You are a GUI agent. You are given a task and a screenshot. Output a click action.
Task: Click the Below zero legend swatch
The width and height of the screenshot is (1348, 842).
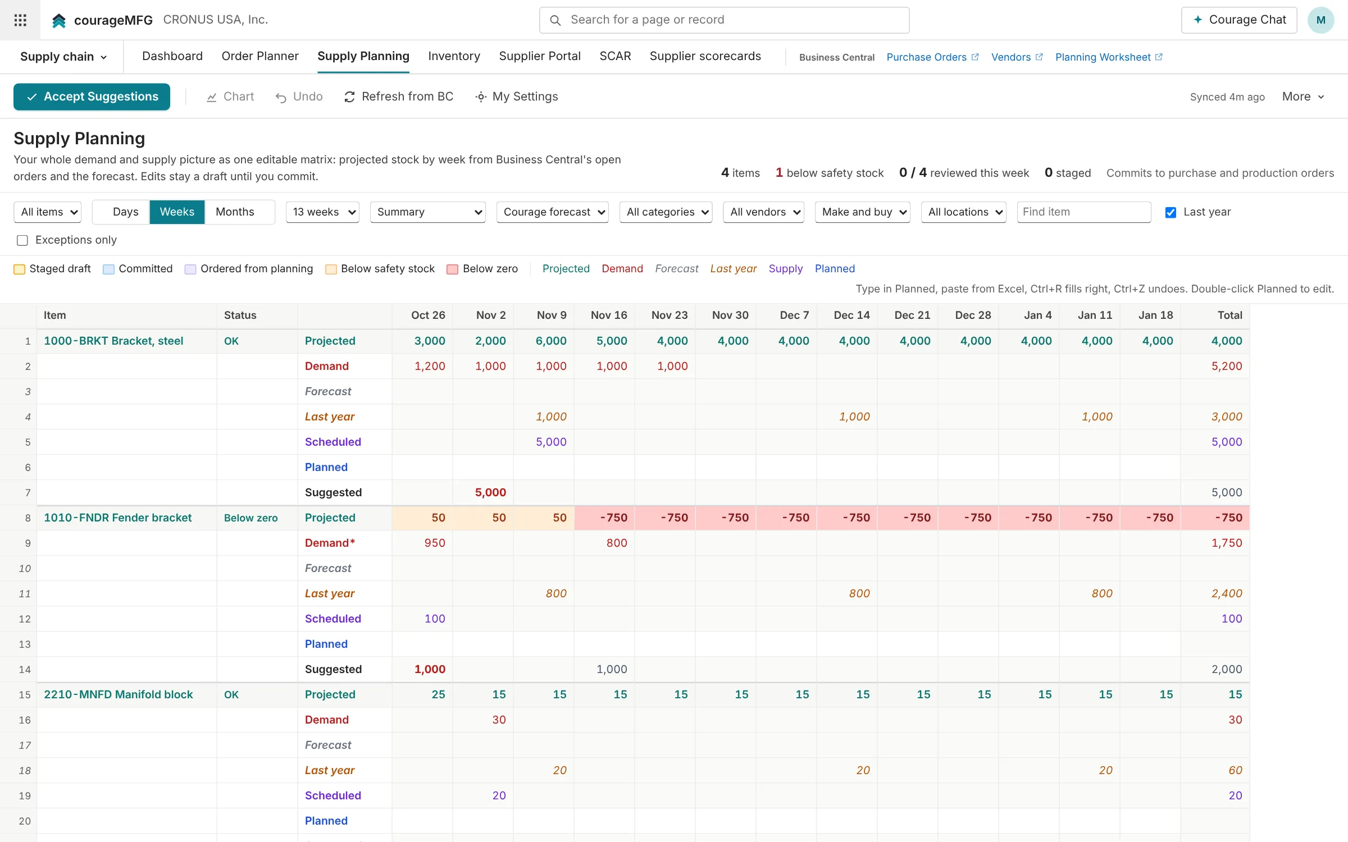(452, 269)
